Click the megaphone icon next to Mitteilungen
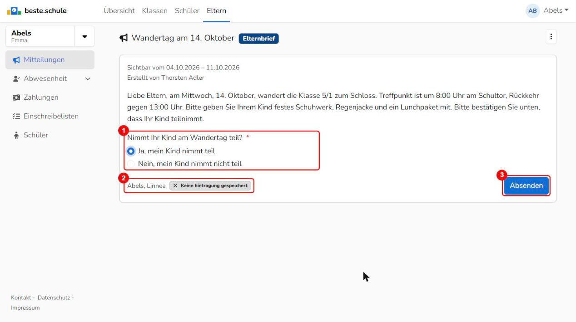 click(x=16, y=60)
